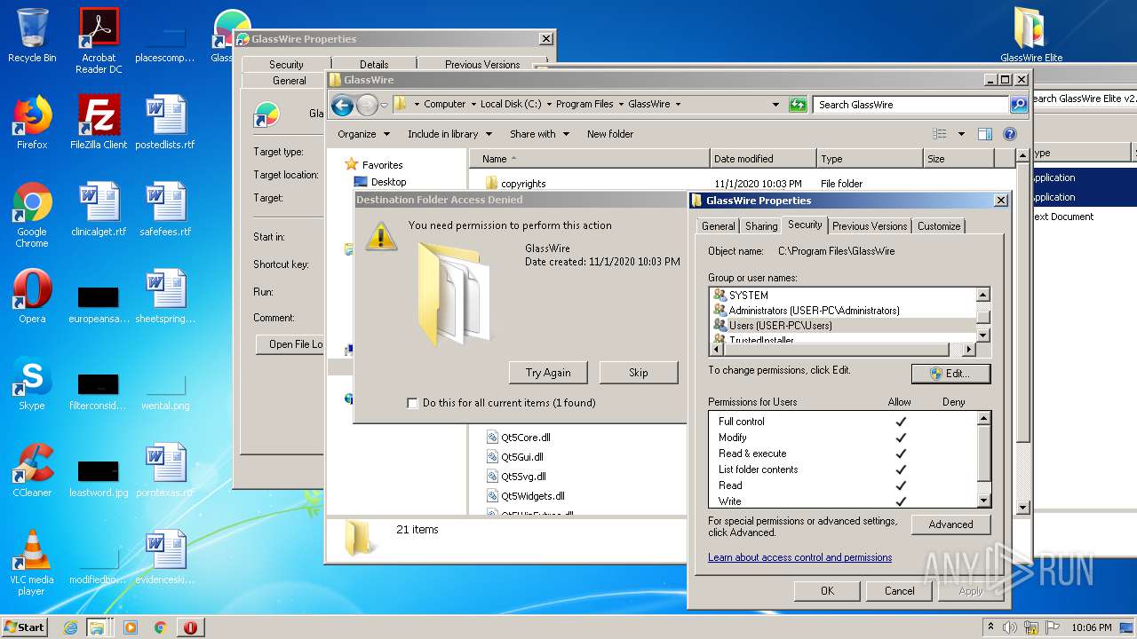Expand the 'Share with' dropdown

539,134
